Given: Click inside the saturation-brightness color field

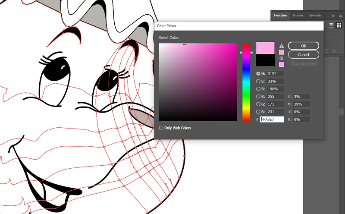Looking at the screenshot, I should click(198, 82).
